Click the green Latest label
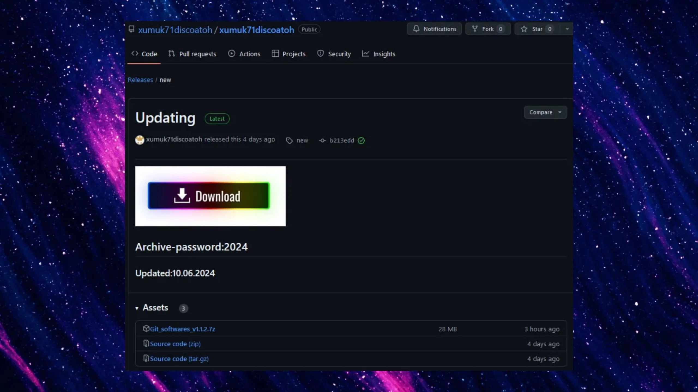698x392 pixels. point(217,119)
